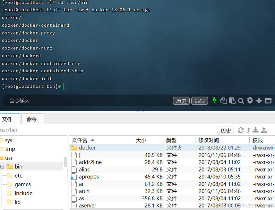Click the 命令输入 command input field
Screen dimensions: 275x210
point(88,101)
